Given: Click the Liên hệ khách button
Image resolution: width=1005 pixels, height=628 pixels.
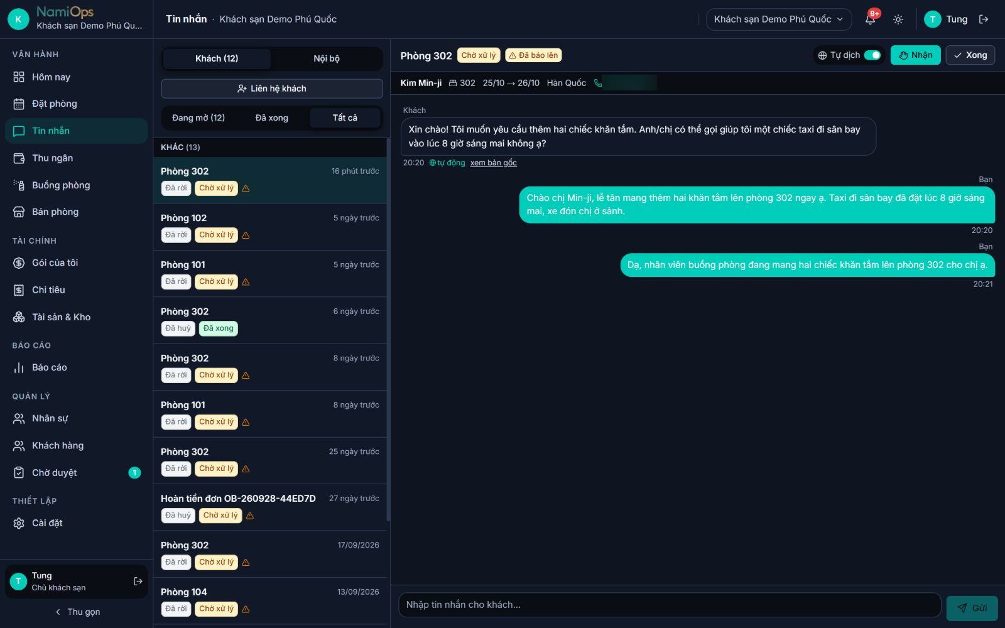Looking at the screenshot, I should pyautogui.click(x=272, y=89).
